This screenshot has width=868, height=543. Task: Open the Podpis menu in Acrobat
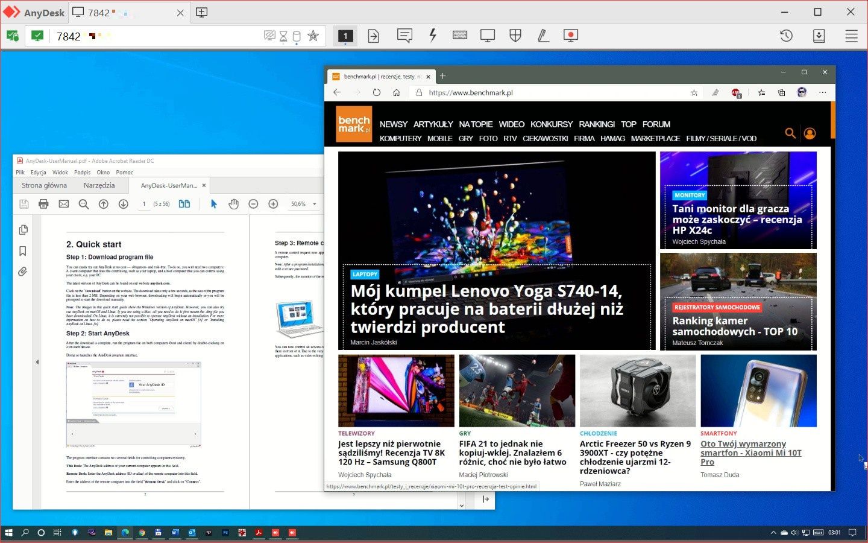tap(83, 173)
